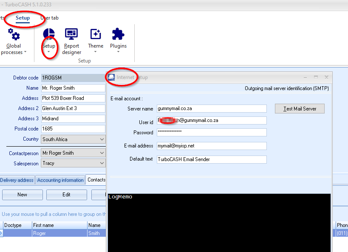
Task: Click the Name column header in grid
Action: [96, 225]
